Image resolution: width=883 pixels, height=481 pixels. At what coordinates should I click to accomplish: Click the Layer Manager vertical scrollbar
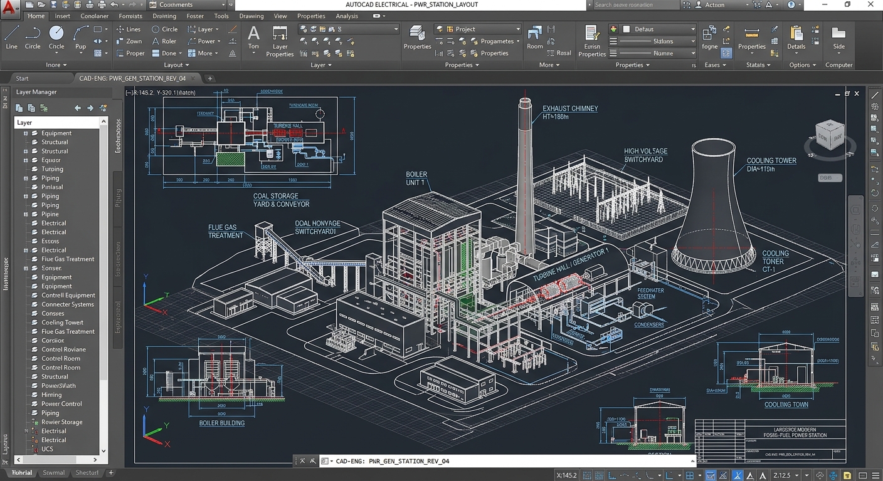click(x=103, y=286)
